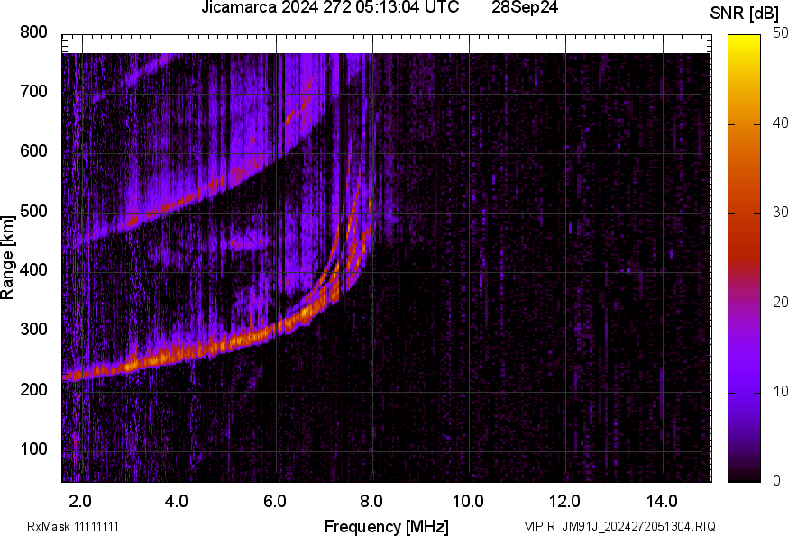Click the colorbar tick label 50
Screen dimensions: 788x536
pos(780,34)
